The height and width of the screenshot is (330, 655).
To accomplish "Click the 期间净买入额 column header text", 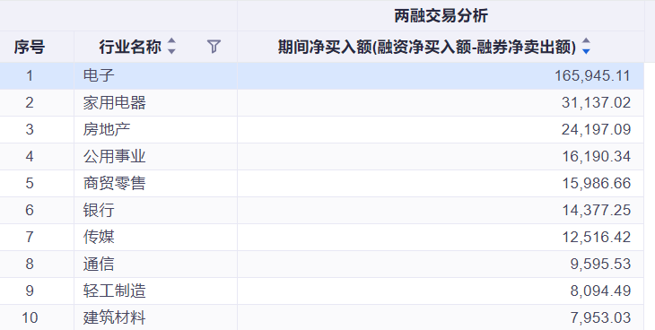I will tap(427, 47).
